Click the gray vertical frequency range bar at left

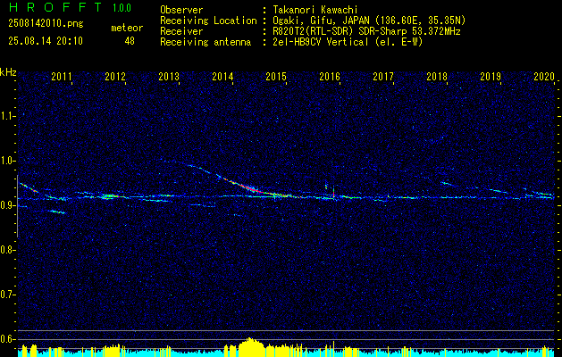point(17,206)
